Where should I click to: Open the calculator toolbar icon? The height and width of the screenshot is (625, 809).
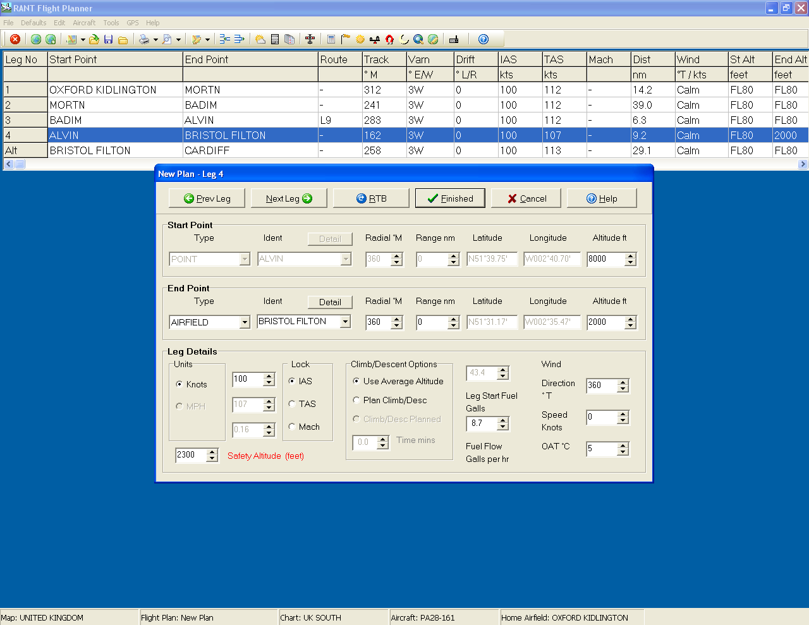click(x=331, y=39)
